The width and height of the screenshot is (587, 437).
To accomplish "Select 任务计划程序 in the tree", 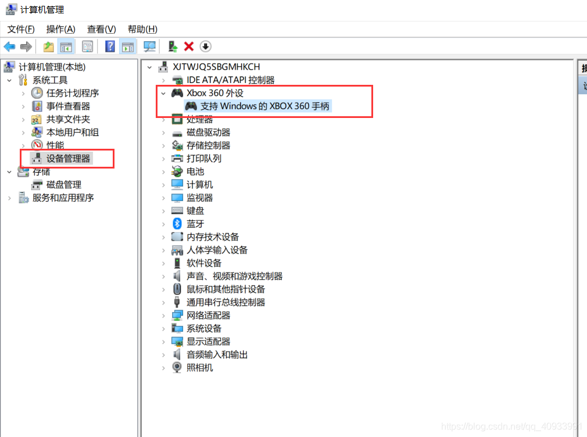I will (x=73, y=93).
